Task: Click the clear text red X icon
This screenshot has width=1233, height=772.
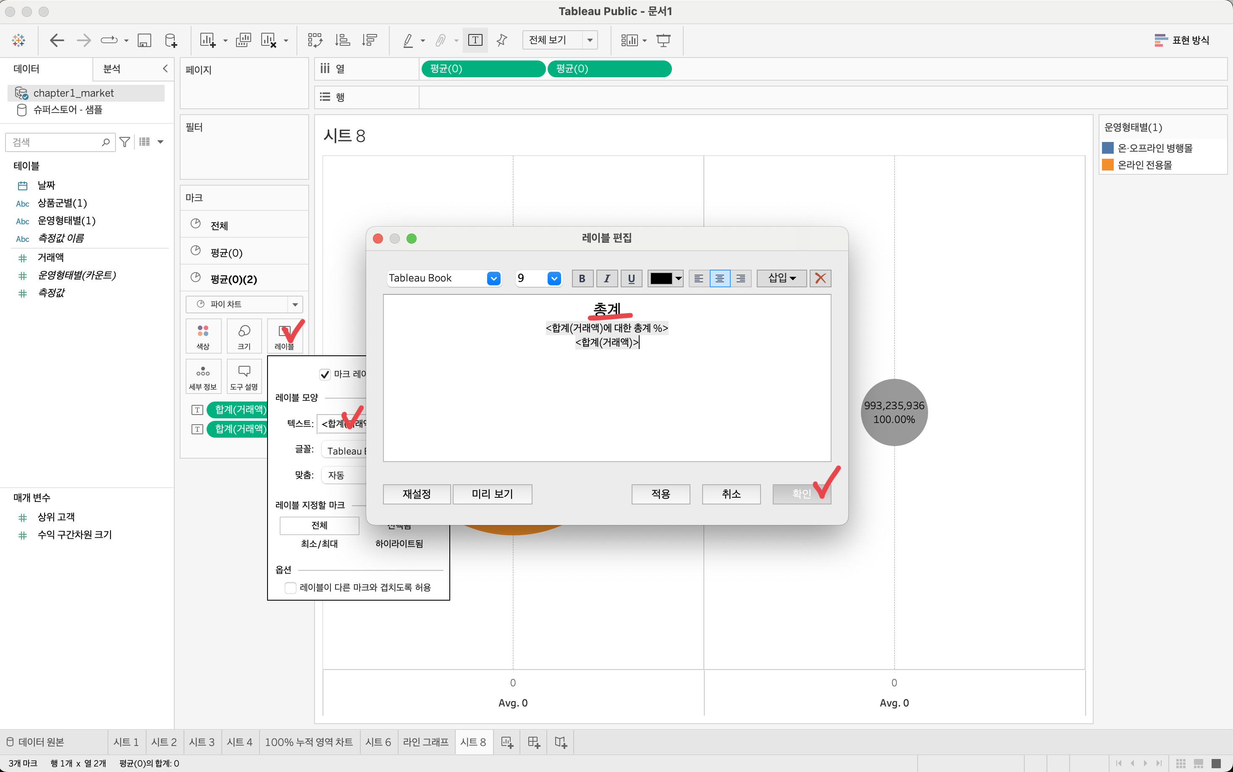Action: click(x=820, y=278)
